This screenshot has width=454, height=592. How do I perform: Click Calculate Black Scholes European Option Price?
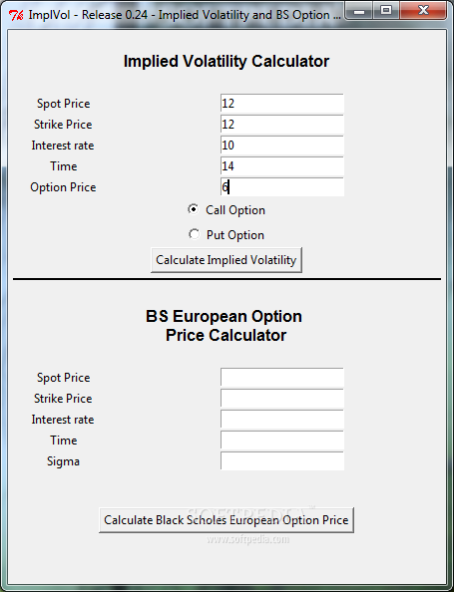tap(227, 520)
